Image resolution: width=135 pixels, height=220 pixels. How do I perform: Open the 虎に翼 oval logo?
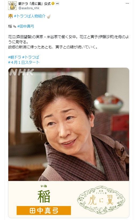(x=101, y=199)
